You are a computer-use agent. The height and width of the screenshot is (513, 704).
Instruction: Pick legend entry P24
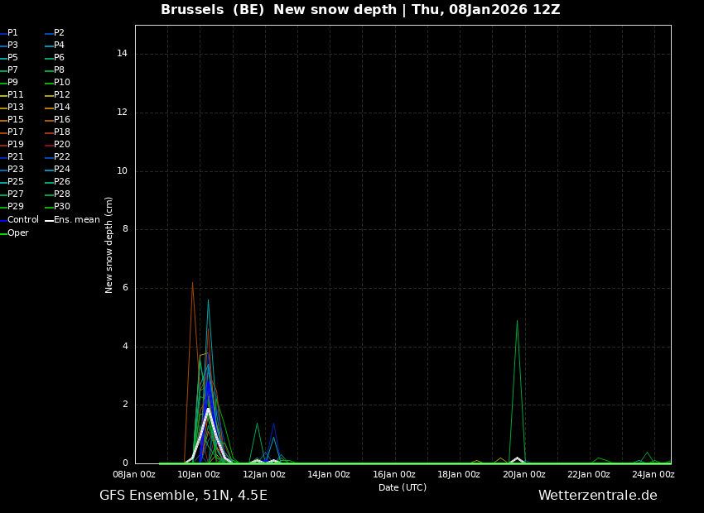[x=57, y=170]
